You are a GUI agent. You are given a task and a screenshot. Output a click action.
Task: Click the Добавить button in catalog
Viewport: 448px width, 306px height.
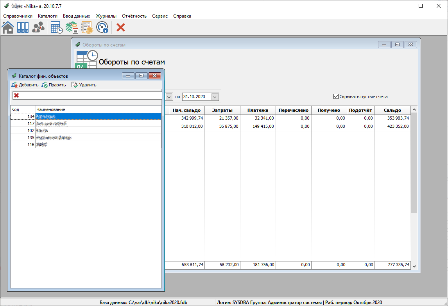[x=25, y=85]
